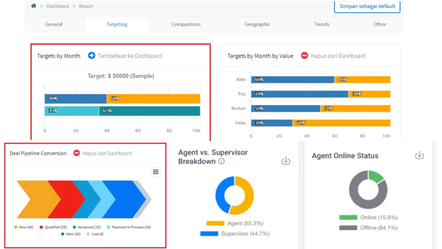The width and height of the screenshot is (442, 249).
Task: Toggle the Qualified (35) legend item
Action: (53, 227)
